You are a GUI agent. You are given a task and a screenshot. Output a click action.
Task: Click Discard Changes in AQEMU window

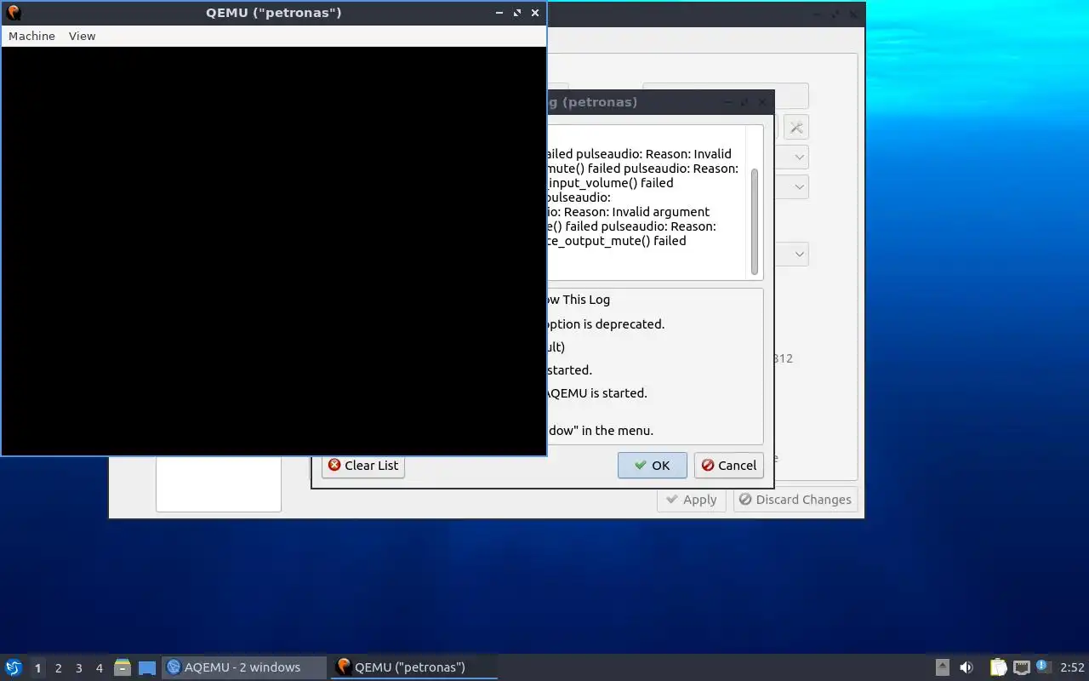click(x=795, y=499)
